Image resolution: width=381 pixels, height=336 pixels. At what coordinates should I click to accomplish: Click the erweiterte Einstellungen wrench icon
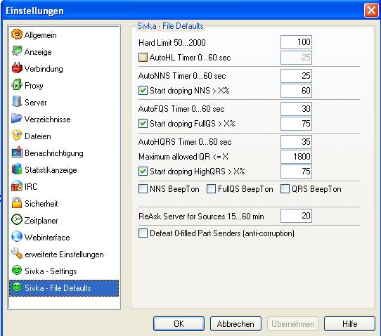17,253
